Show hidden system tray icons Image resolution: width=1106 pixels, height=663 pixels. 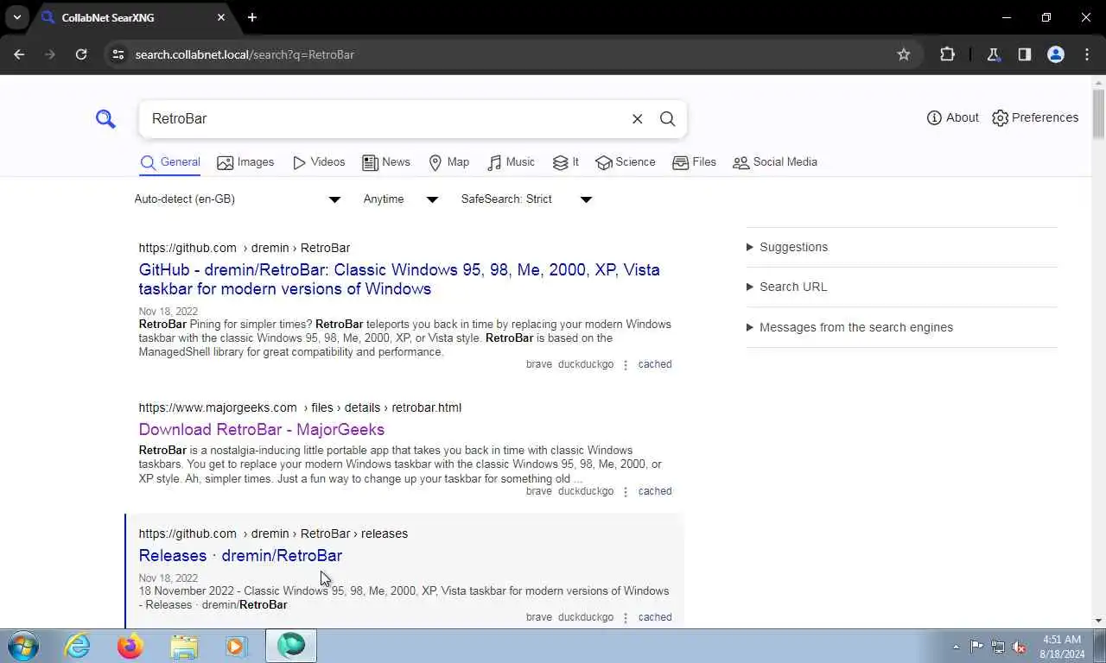pyautogui.click(x=956, y=647)
